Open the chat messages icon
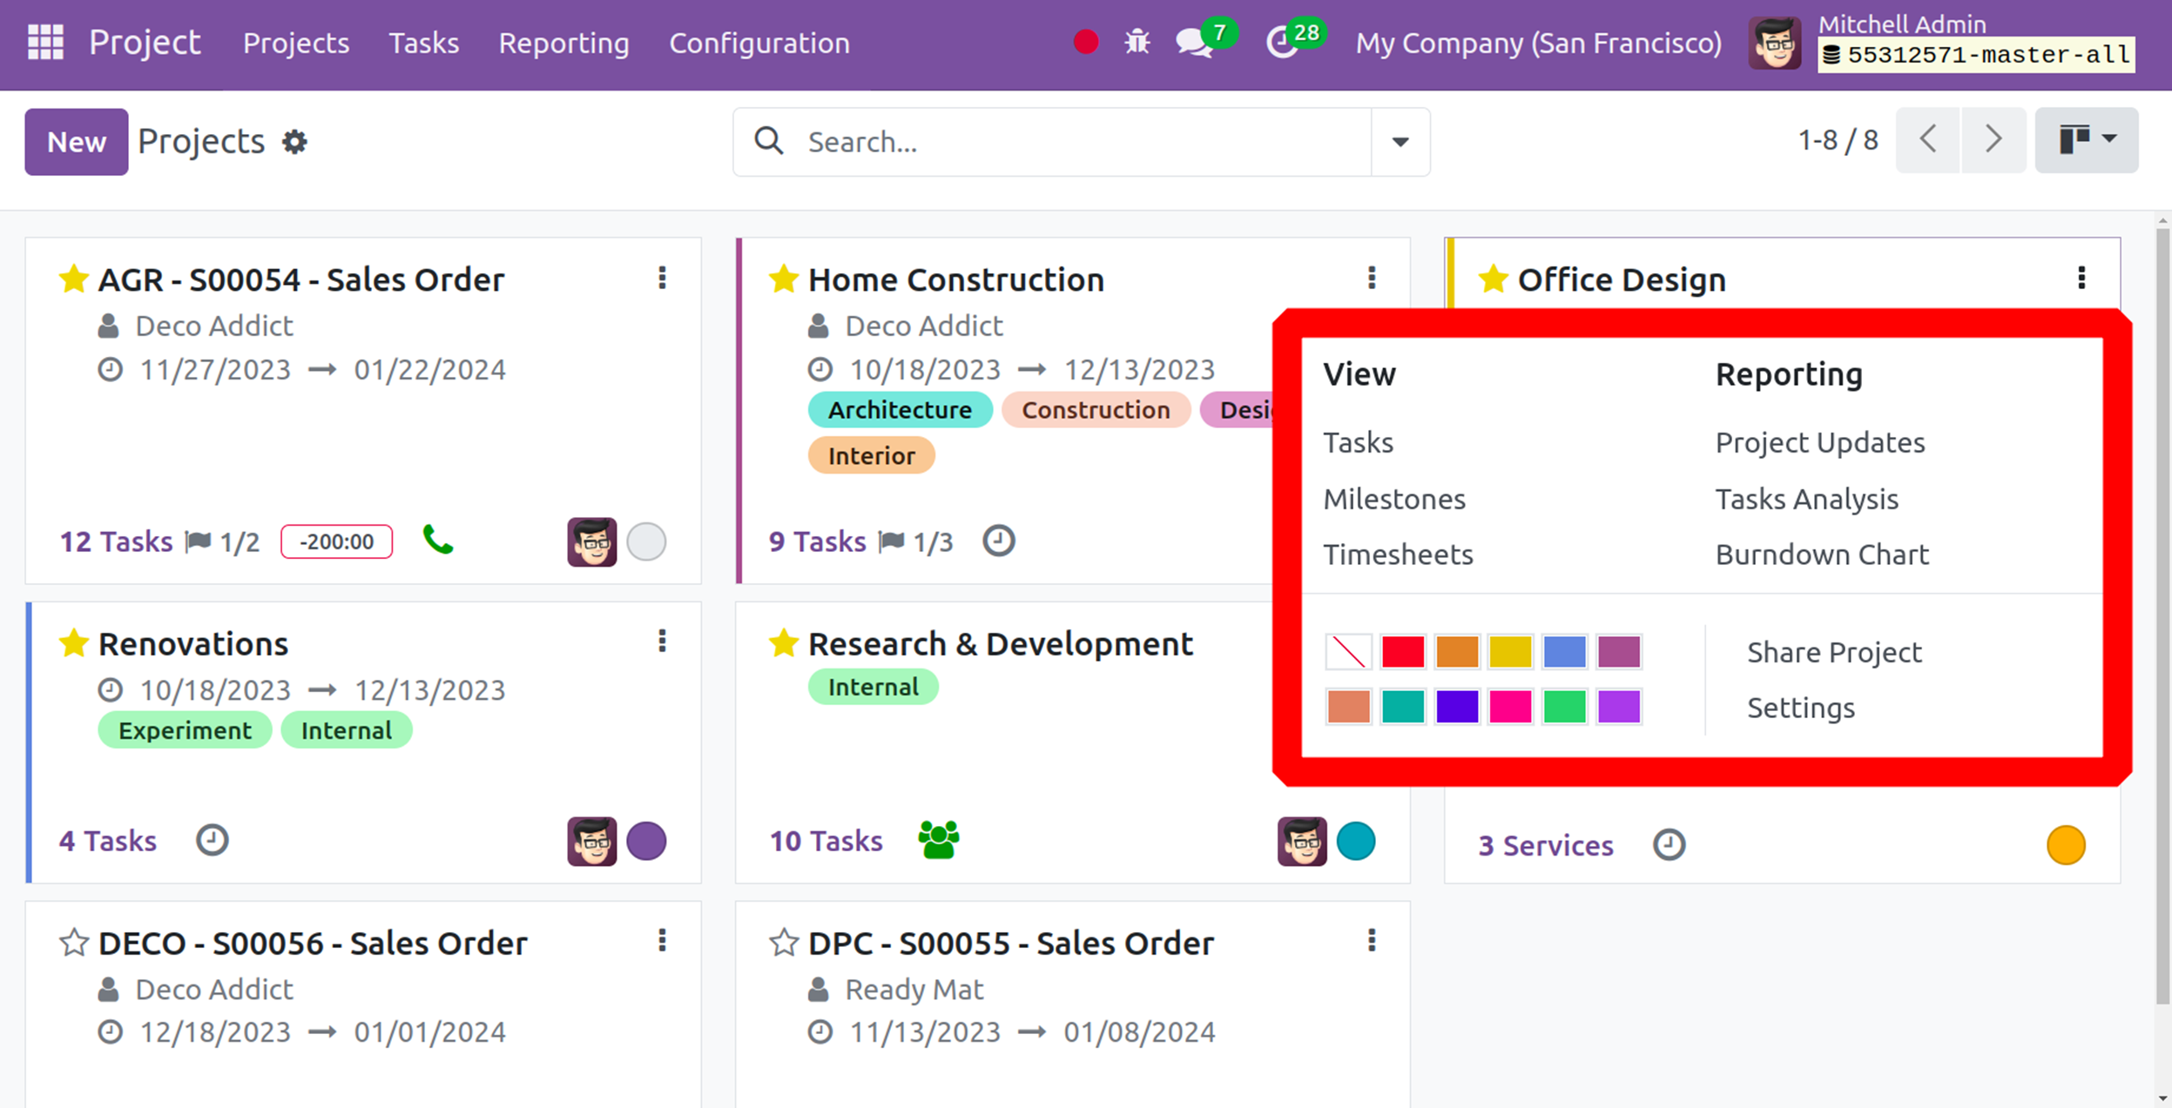The width and height of the screenshot is (2172, 1108). (x=1193, y=43)
